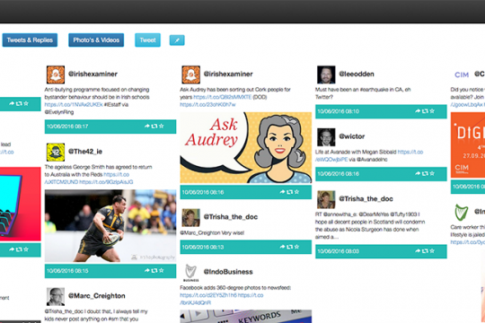The height and width of the screenshot is (323, 485).
Task: Reply to leeodden's earthquake tweet
Action: 418,111
